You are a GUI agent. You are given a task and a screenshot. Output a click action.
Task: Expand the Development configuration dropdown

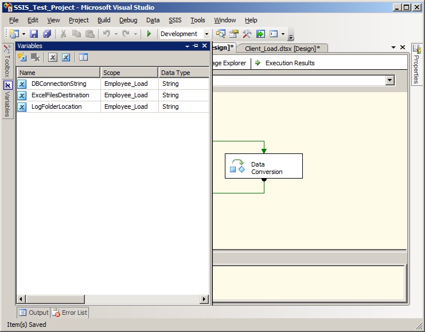coord(206,34)
